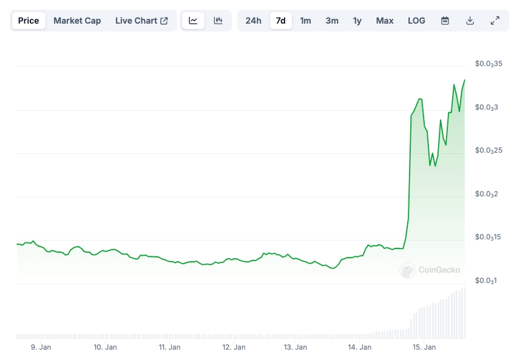The image size is (514, 363).
Task: Click the $0.0₃15 price axis label
Action: tap(488, 238)
